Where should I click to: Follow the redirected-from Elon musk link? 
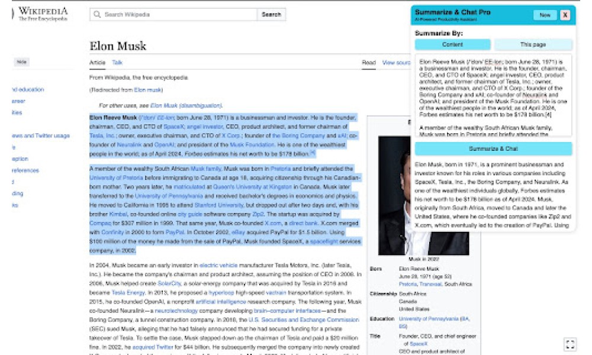[x=147, y=90]
